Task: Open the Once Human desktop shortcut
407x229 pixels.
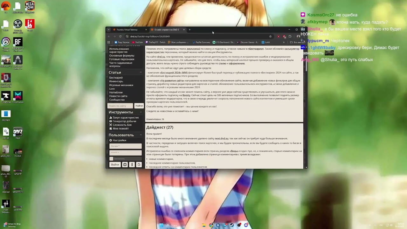Action: (x=18, y=97)
